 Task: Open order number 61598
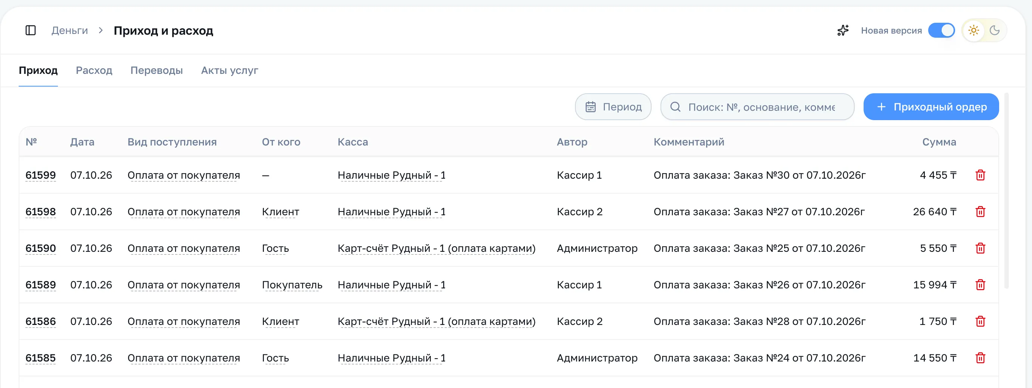click(40, 212)
